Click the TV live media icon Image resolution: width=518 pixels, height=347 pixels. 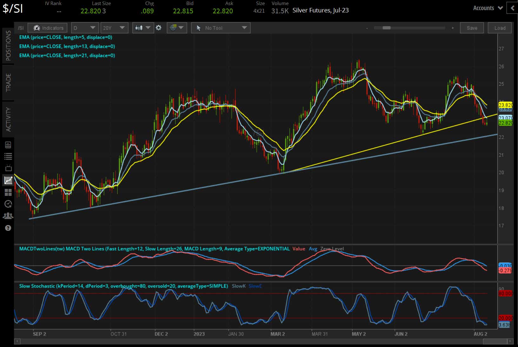click(x=8, y=168)
